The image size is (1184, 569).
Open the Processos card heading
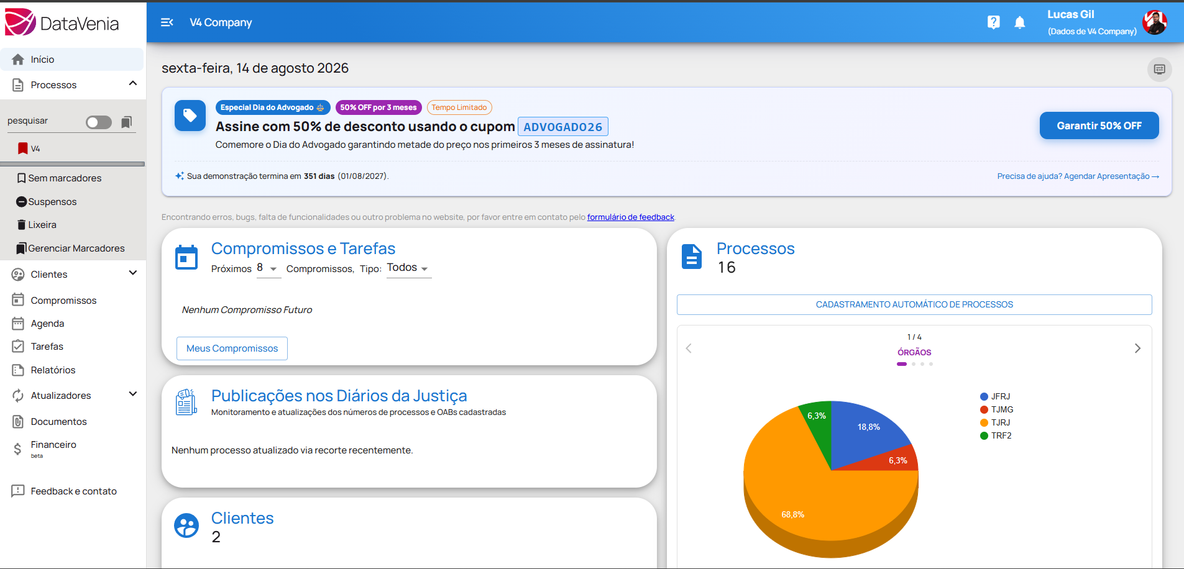(x=756, y=248)
